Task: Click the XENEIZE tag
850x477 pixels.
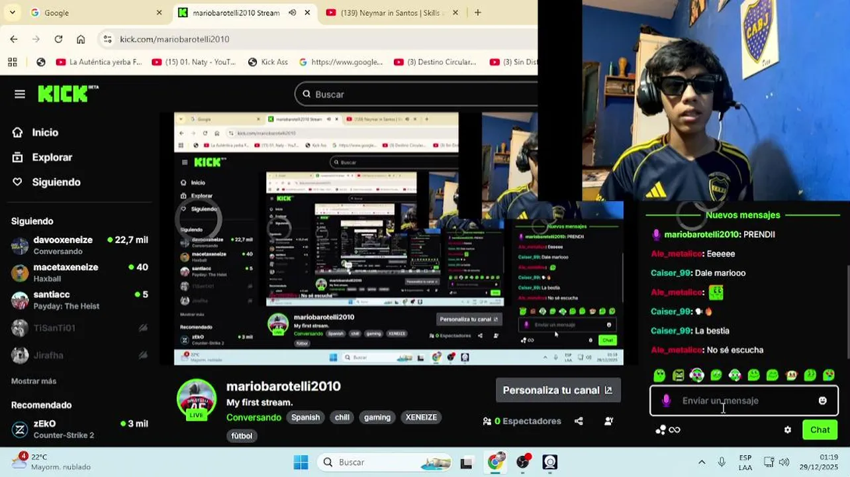Action: pos(421,417)
